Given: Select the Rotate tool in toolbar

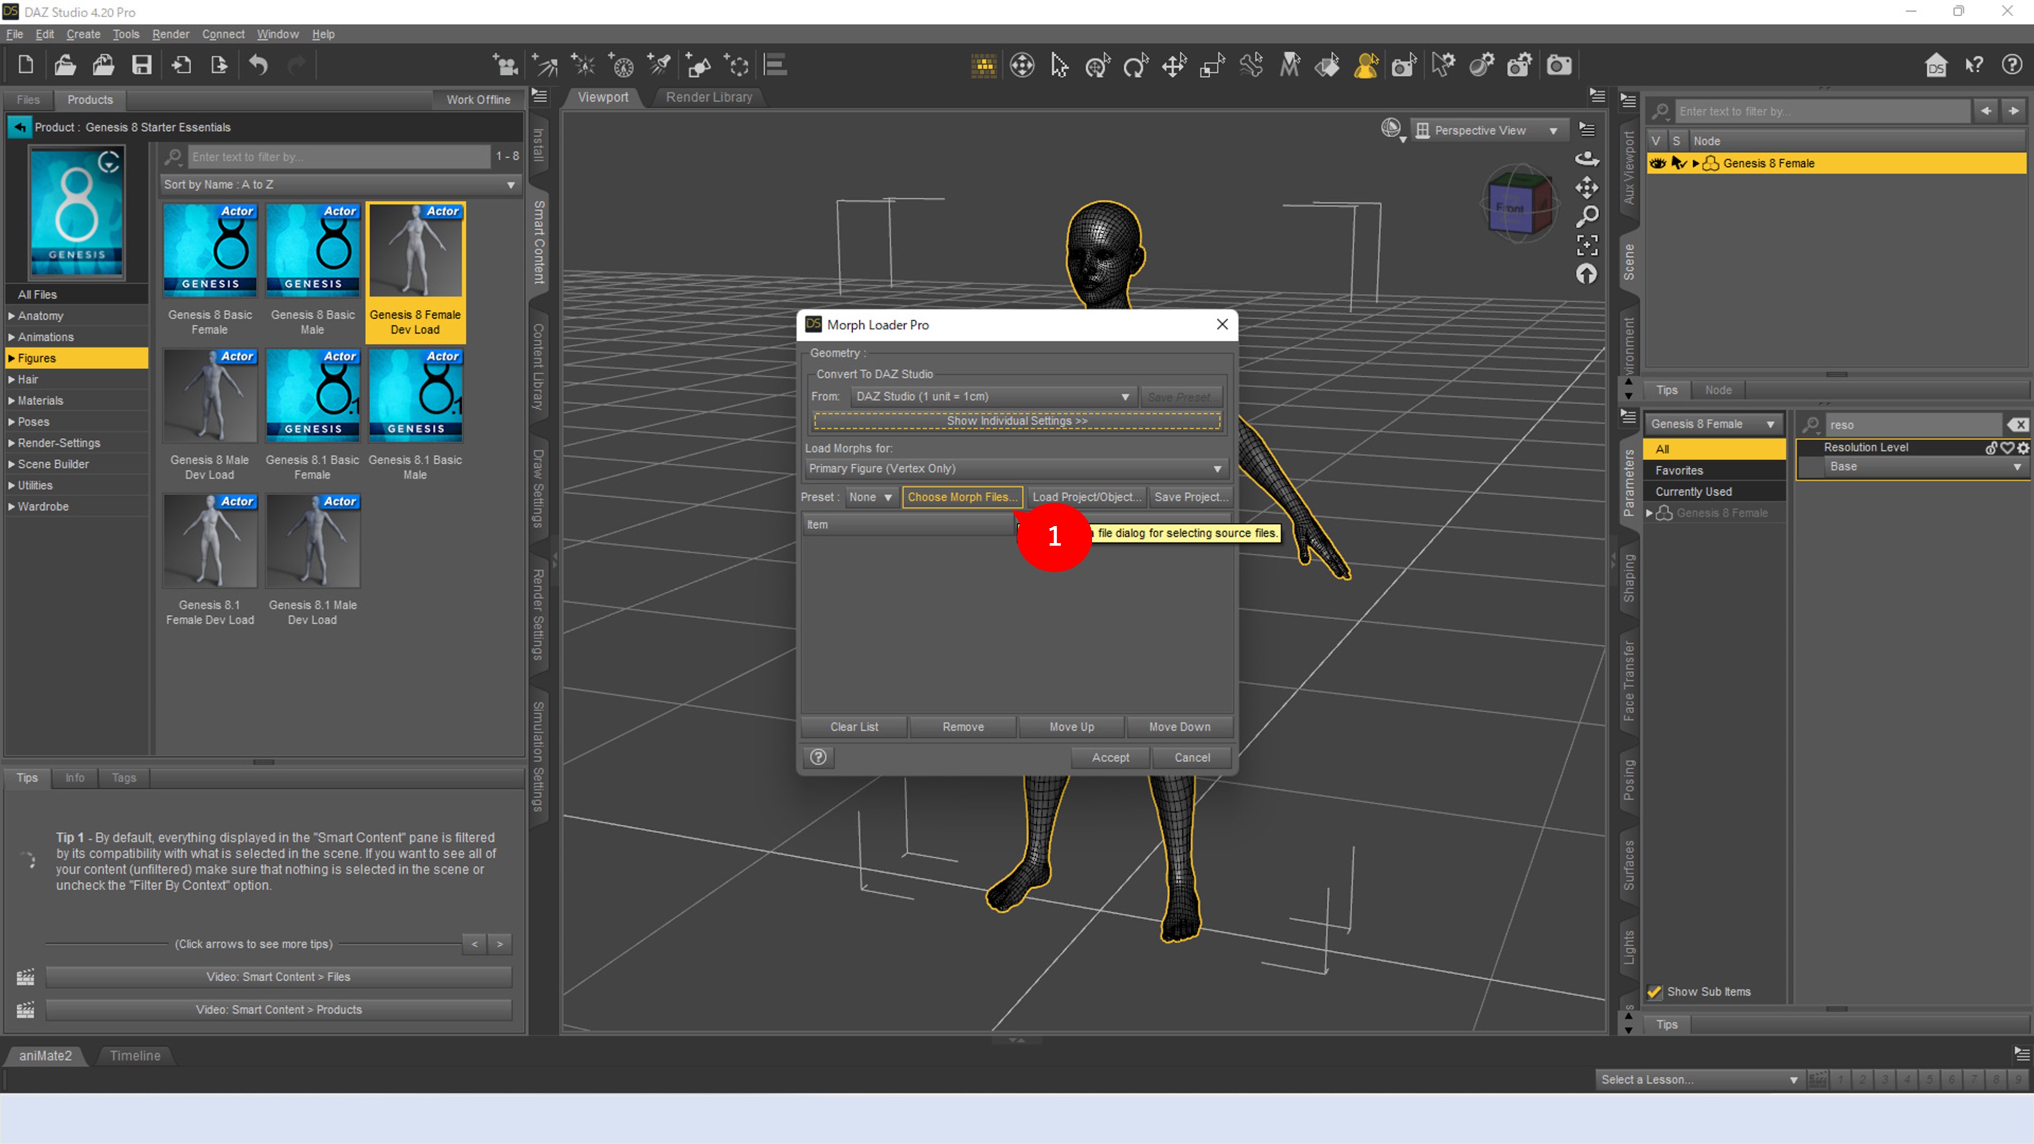Looking at the screenshot, I should (x=1135, y=65).
